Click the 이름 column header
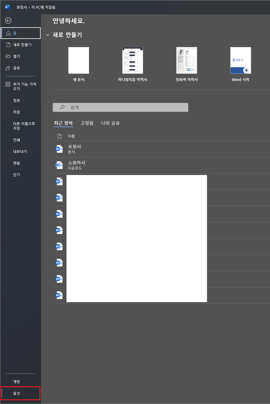 71,136
